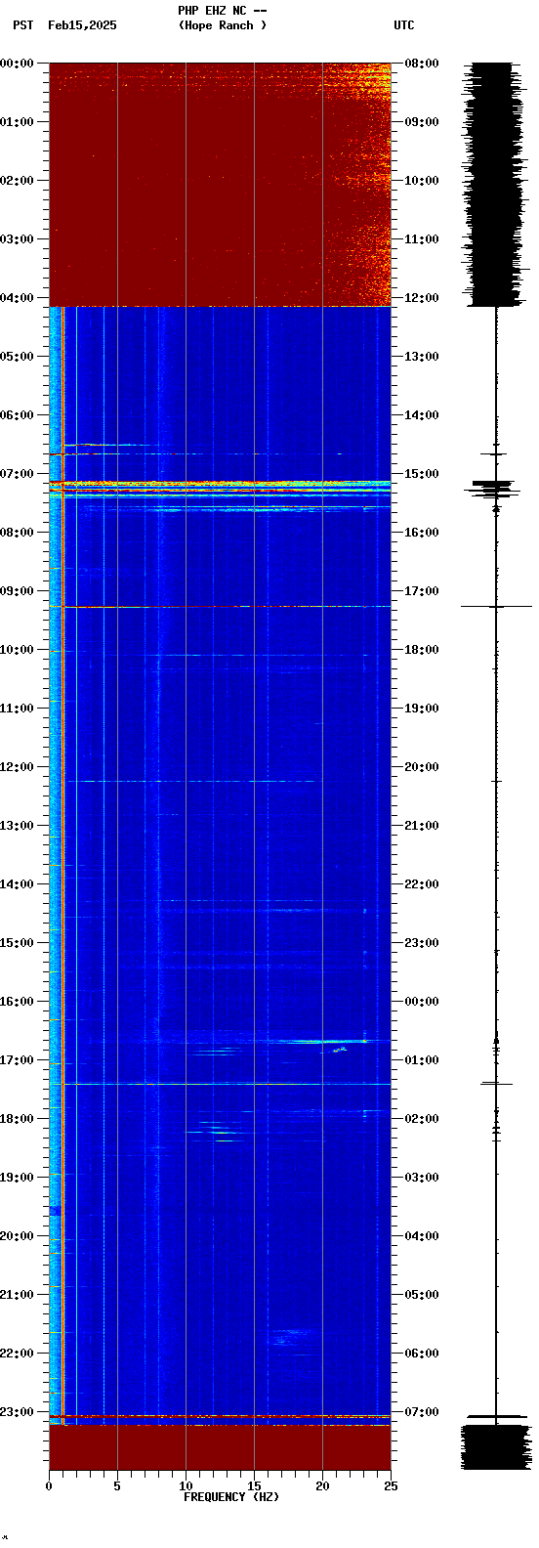The image size is (539, 1548).
Task: Select 13:00 on the PST time axis
Action: pyautogui.click(x=17, y=825)
